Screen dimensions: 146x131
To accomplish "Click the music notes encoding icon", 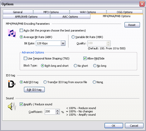I will pos(12,33).
